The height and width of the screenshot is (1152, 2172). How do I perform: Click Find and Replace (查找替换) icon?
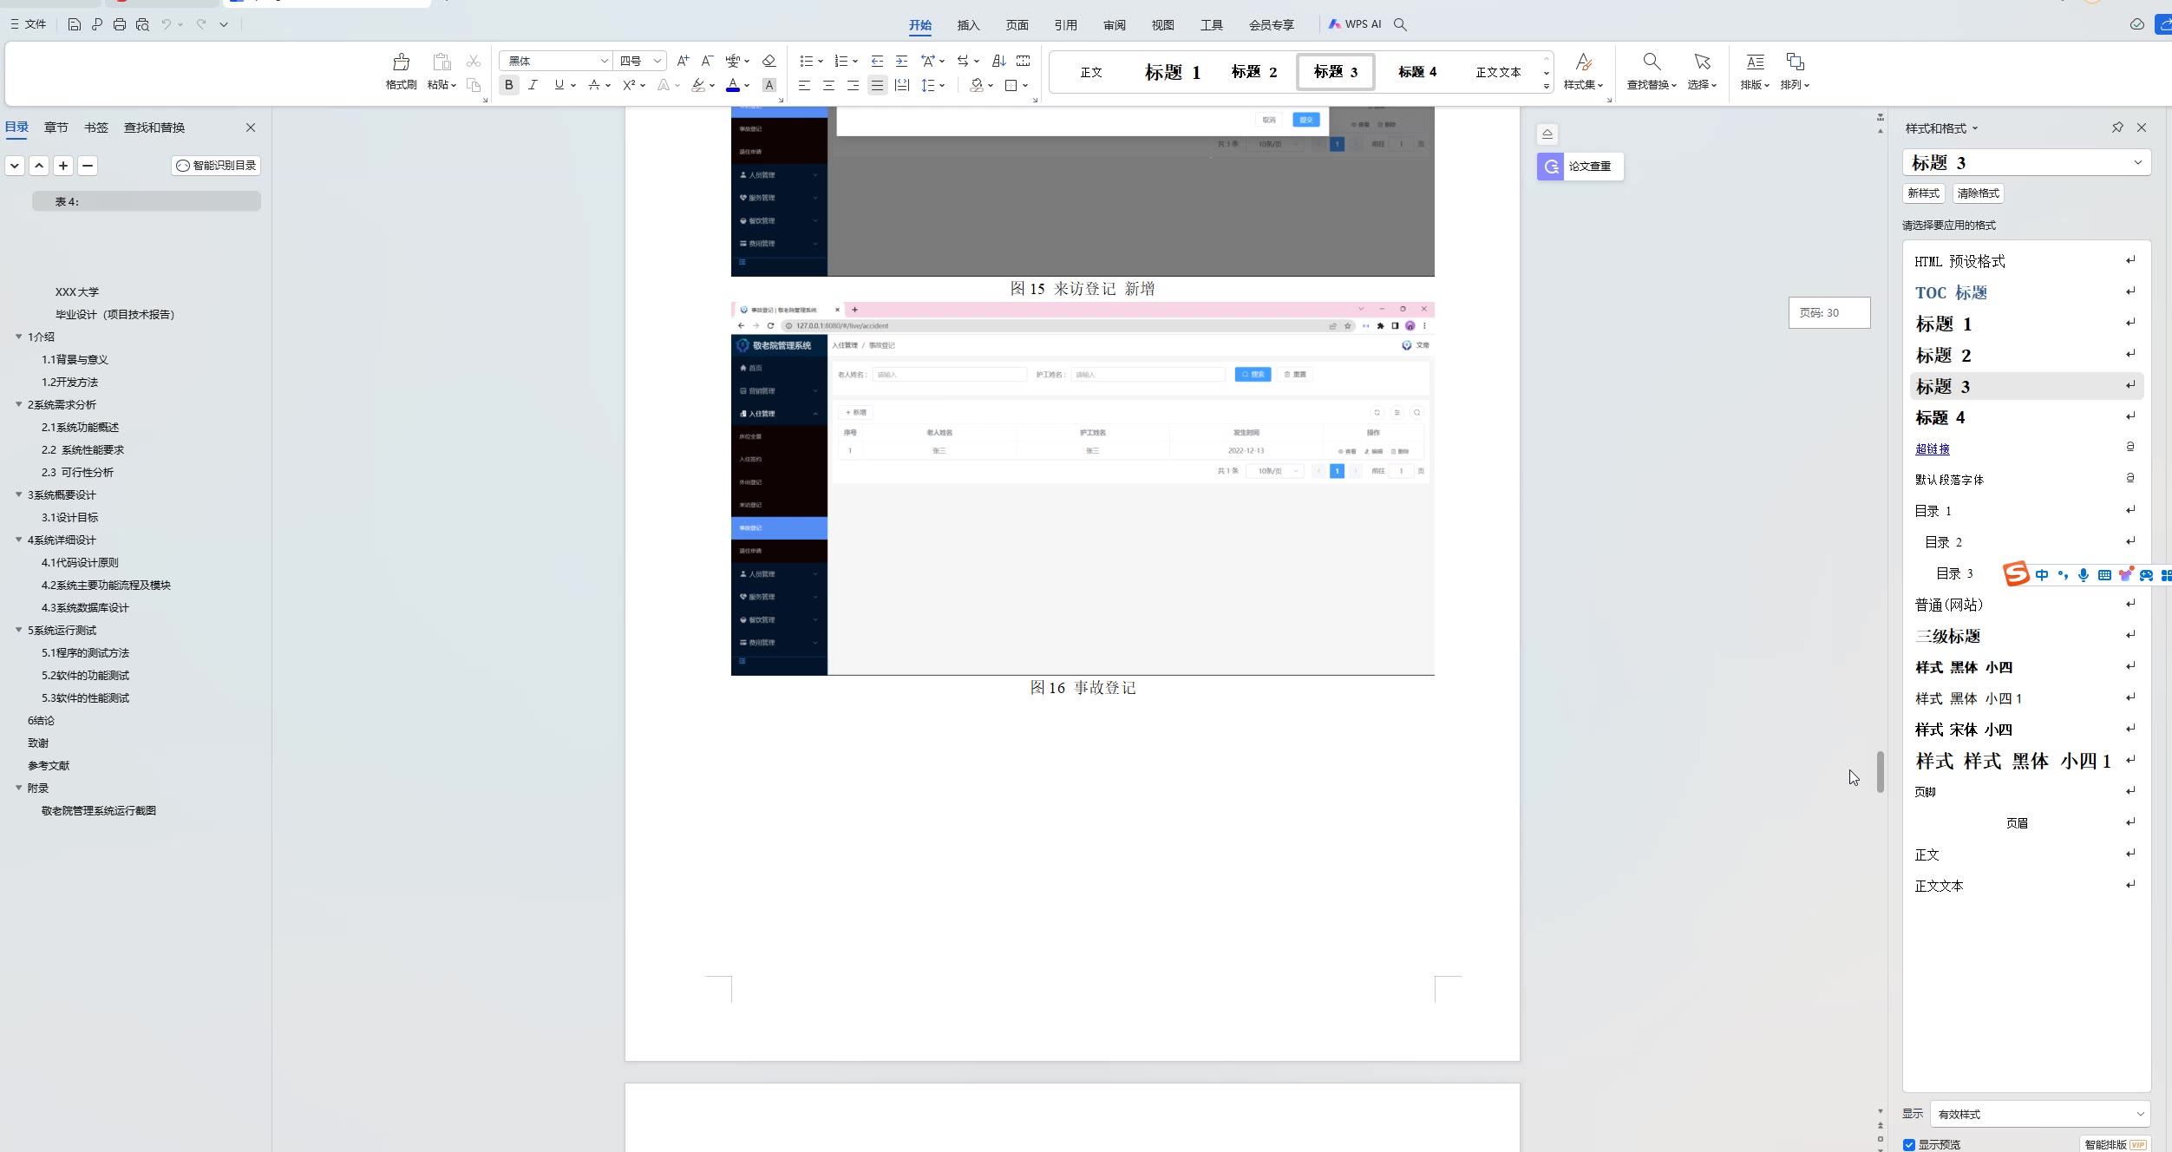[1652, 62]
